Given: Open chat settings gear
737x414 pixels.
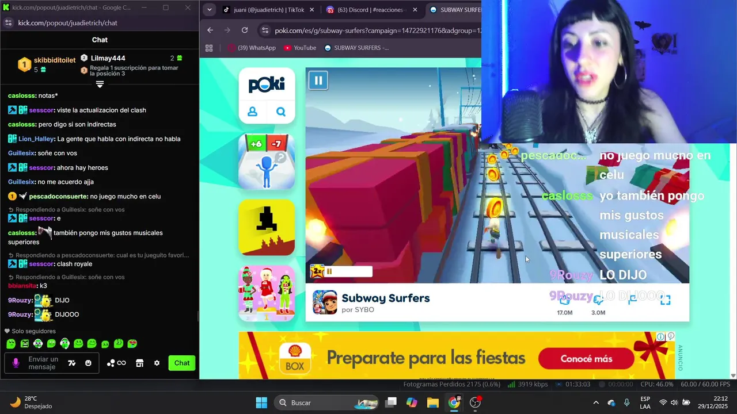Looking at the screenshot, I should coord(157,363).
